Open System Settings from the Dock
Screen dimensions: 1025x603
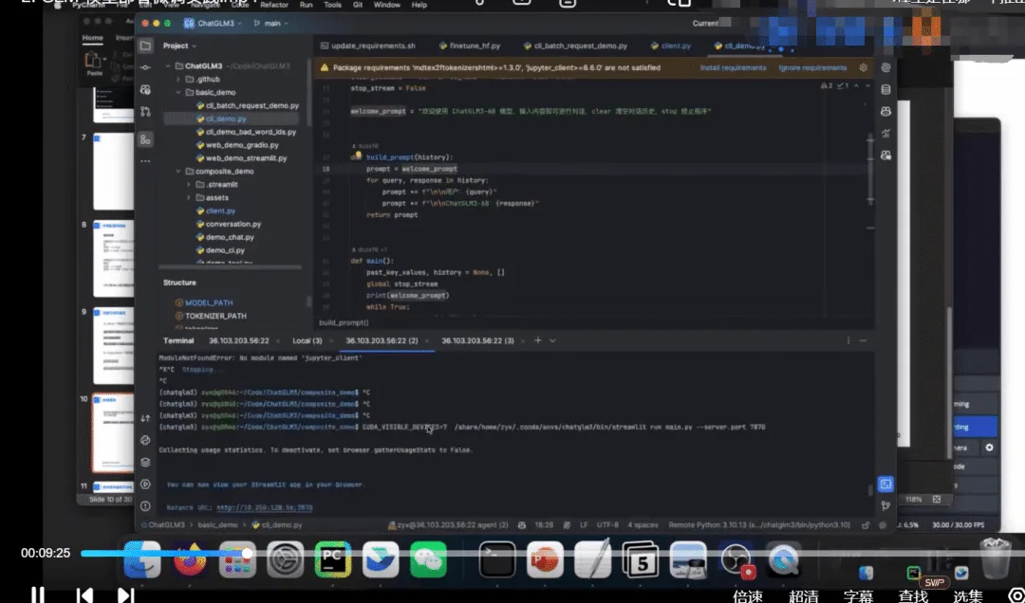285,559
